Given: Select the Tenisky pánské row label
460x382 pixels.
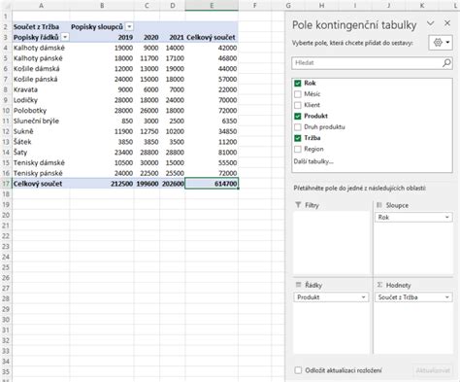Looking at the screenshot, I should pyautogui.click(x=41, y=173).
